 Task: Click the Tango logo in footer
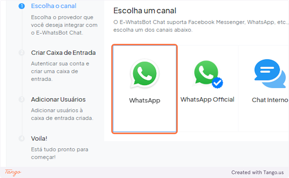pos(13,172)
